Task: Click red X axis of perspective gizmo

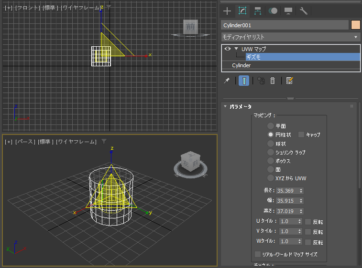Action: coord(81,210)
